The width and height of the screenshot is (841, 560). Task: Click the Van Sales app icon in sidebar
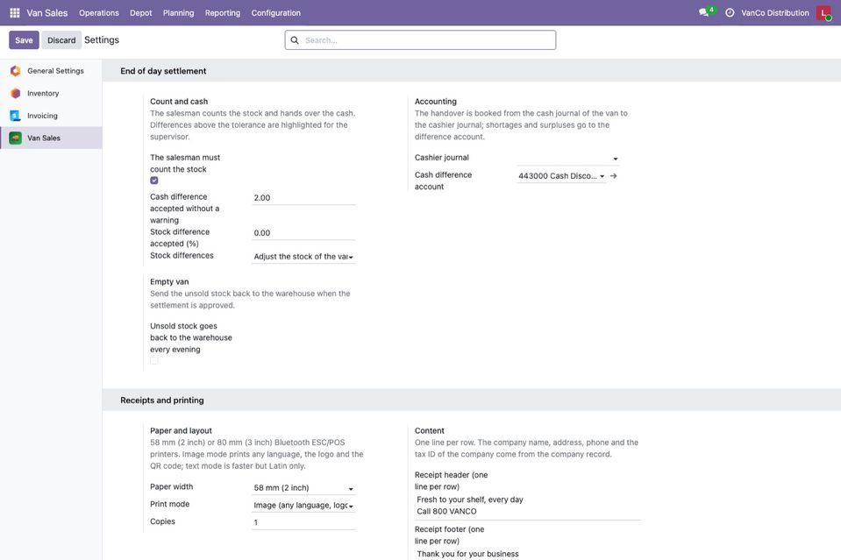[16, 138]
